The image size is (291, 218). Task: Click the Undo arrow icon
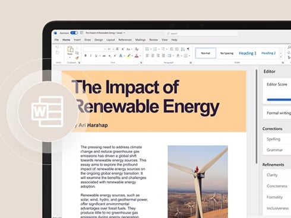pos(57,47)
